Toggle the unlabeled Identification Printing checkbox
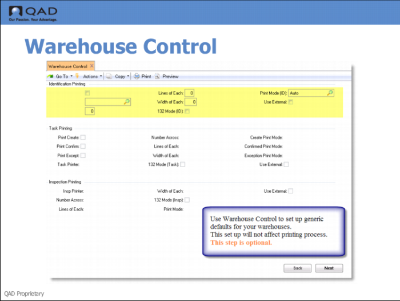This screenshot has height=301, width=400. (87, 93)
